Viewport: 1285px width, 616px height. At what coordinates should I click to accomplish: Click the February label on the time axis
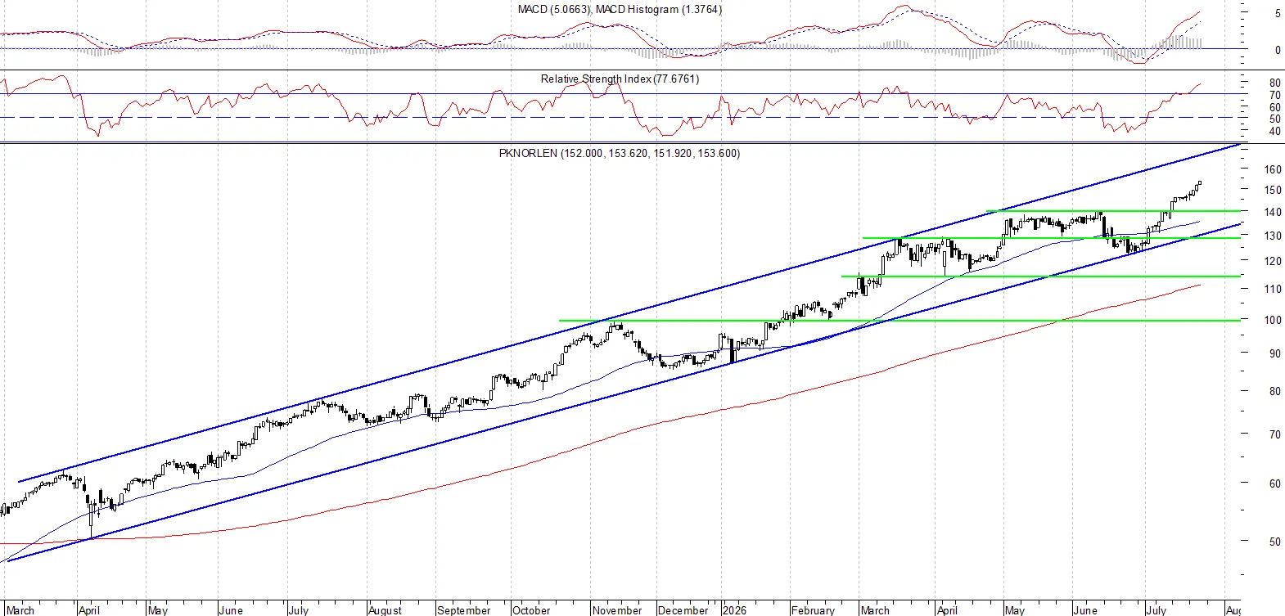pos(813,610)
